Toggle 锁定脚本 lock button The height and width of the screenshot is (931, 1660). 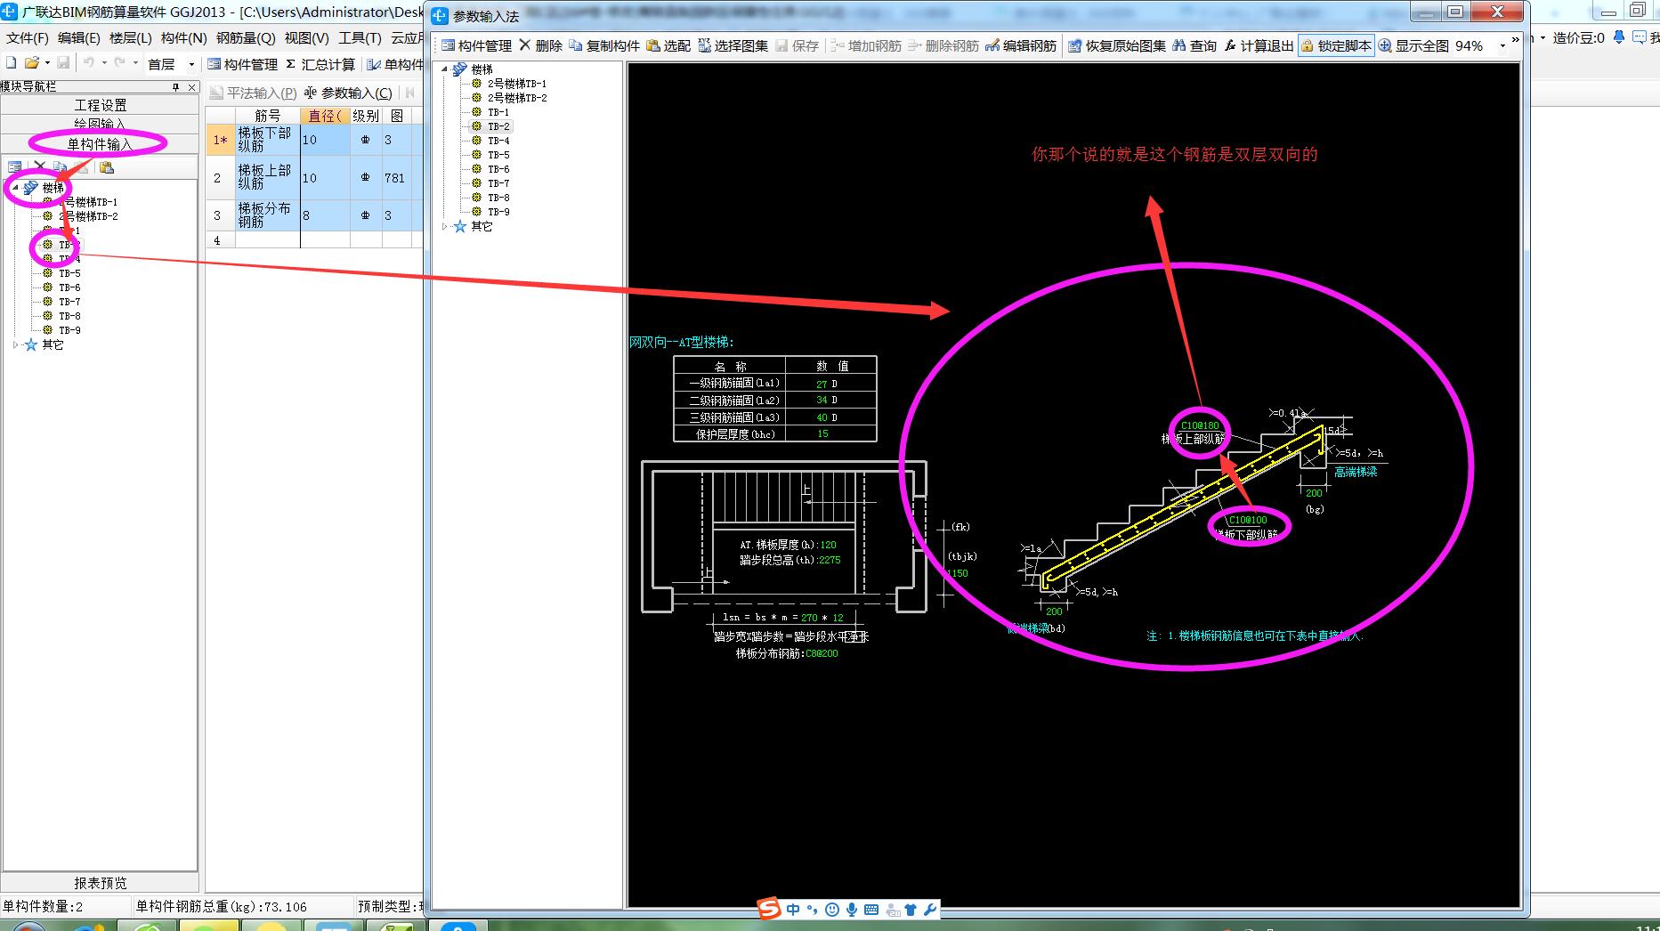1336,45
